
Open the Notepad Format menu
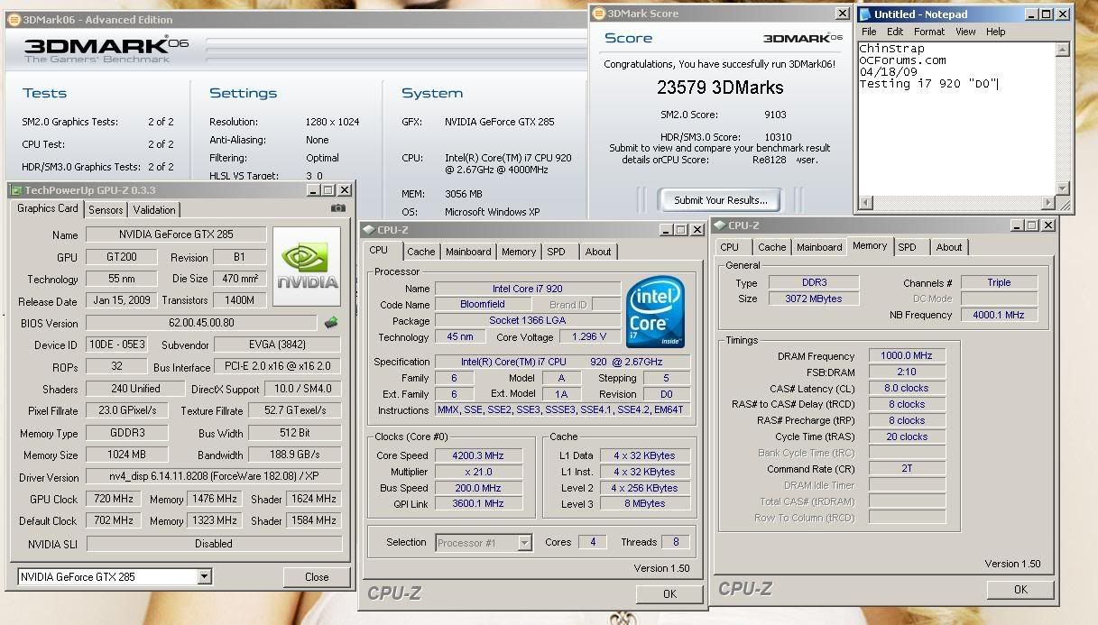(929, 32)
